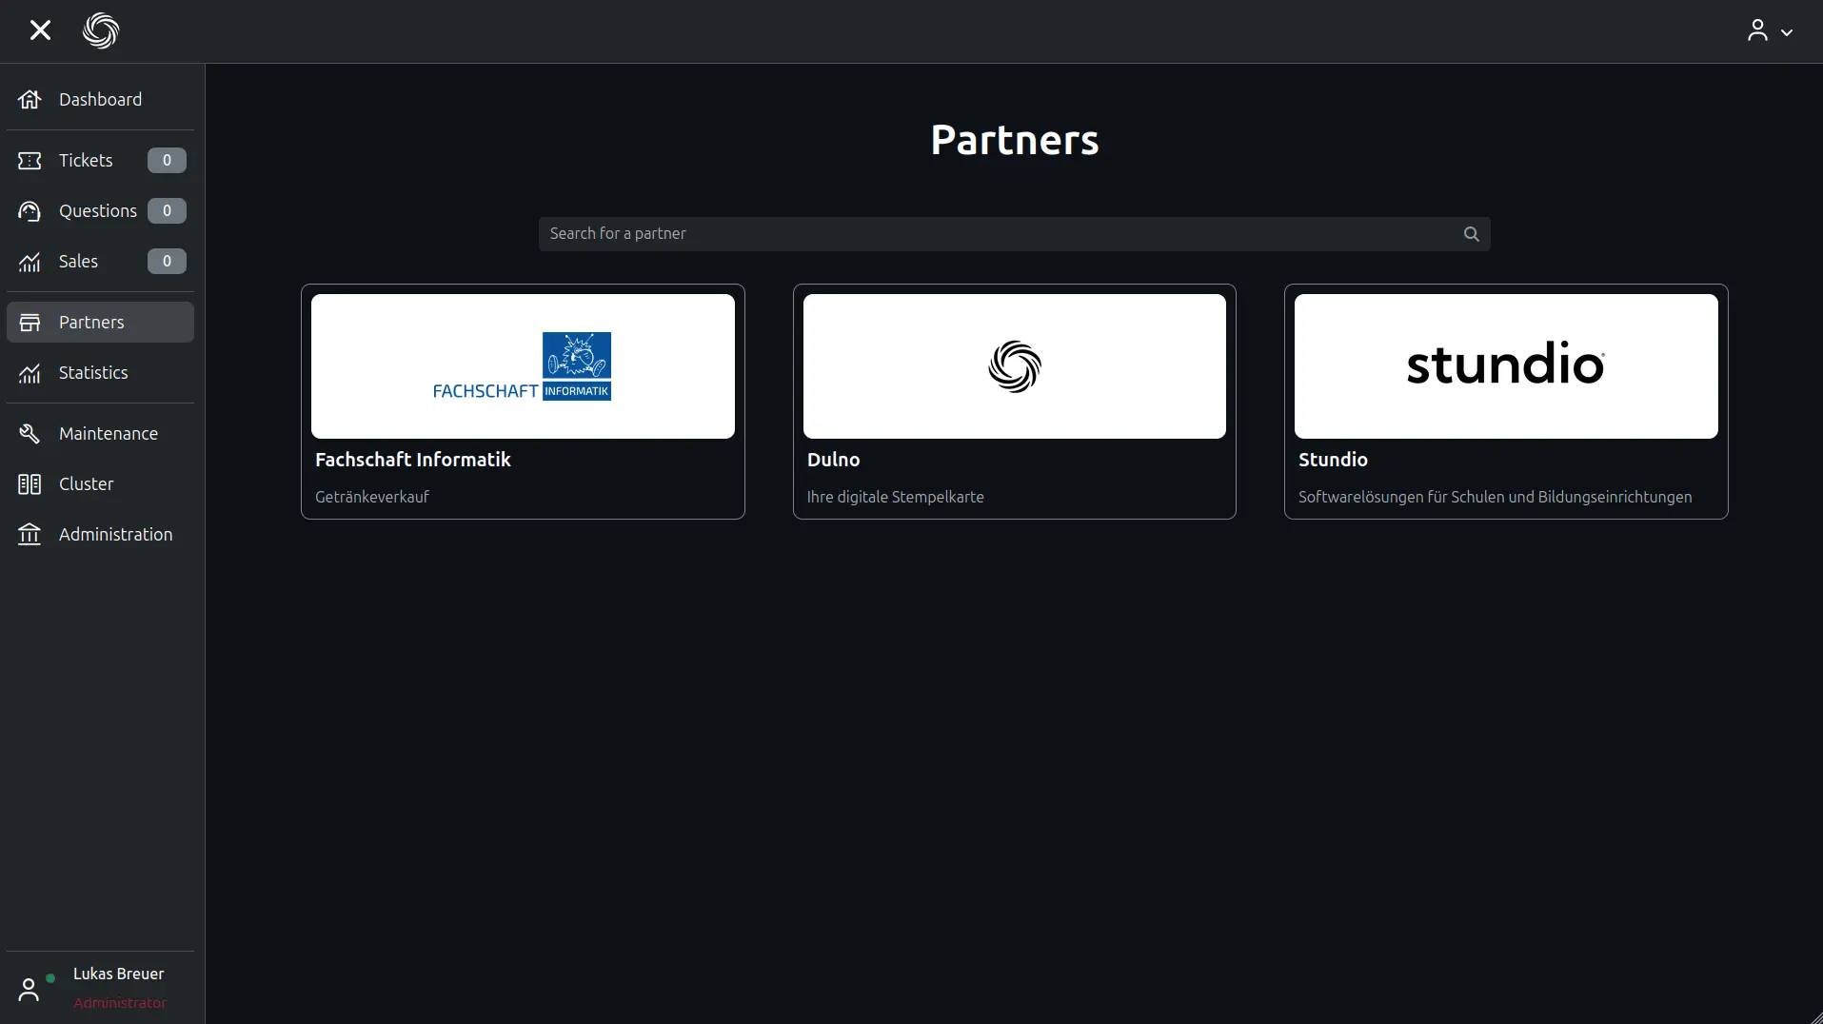Screen dimensions: 1823x1024
Task: Open the Stundio partner logo thumbnail
Action: (x=1505, y=366)
